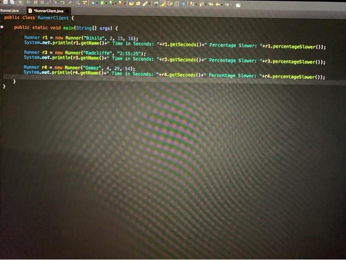Open the External Tools dropdown arrow
Image resolution: width=346 pixels, height=260 pixels.
pos(125,3)
